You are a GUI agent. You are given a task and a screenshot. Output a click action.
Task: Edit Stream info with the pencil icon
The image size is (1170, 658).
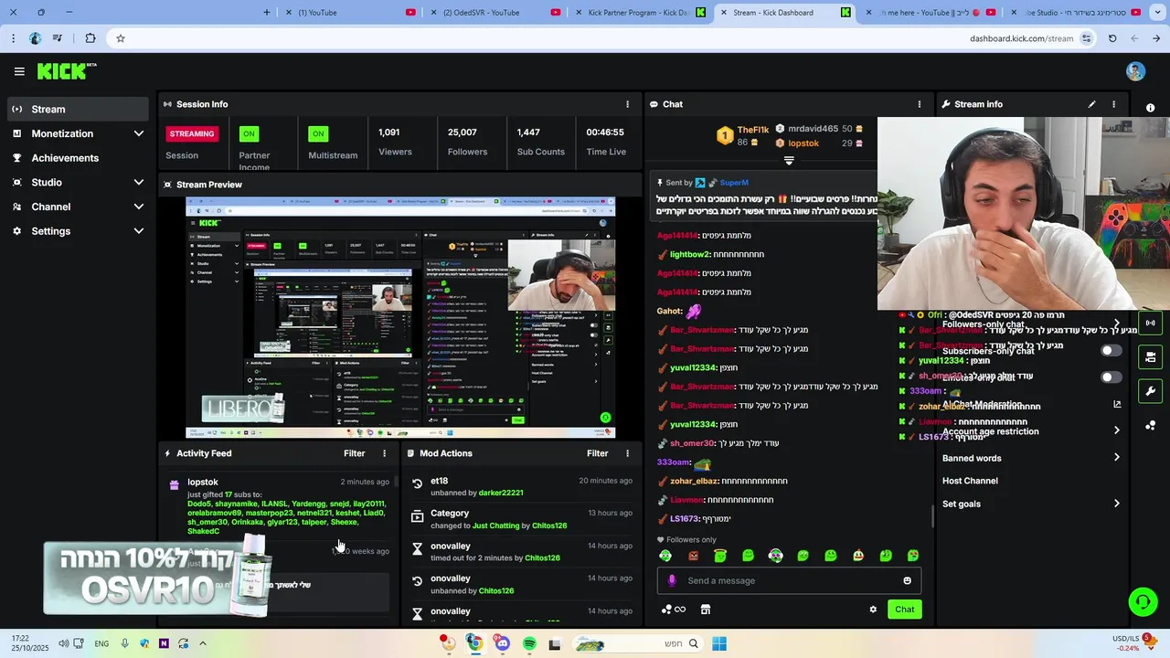1091,104
